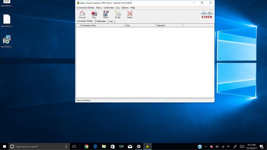
Task: Select the pdf vpnclient file on desktop
Action: pos(7,4)
